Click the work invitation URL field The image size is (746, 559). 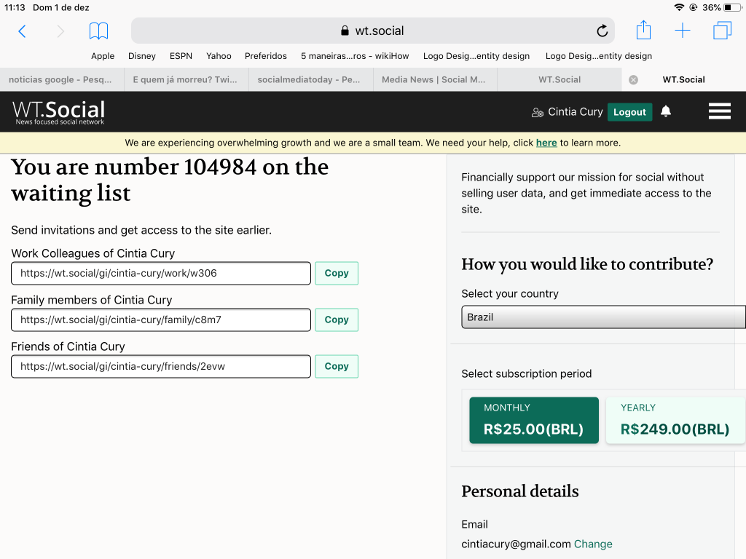pos(161,274)
